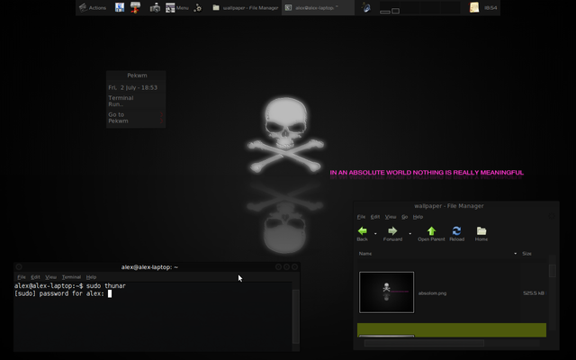Open the Terminal menu in terminal window

click(x=71, y=277)
